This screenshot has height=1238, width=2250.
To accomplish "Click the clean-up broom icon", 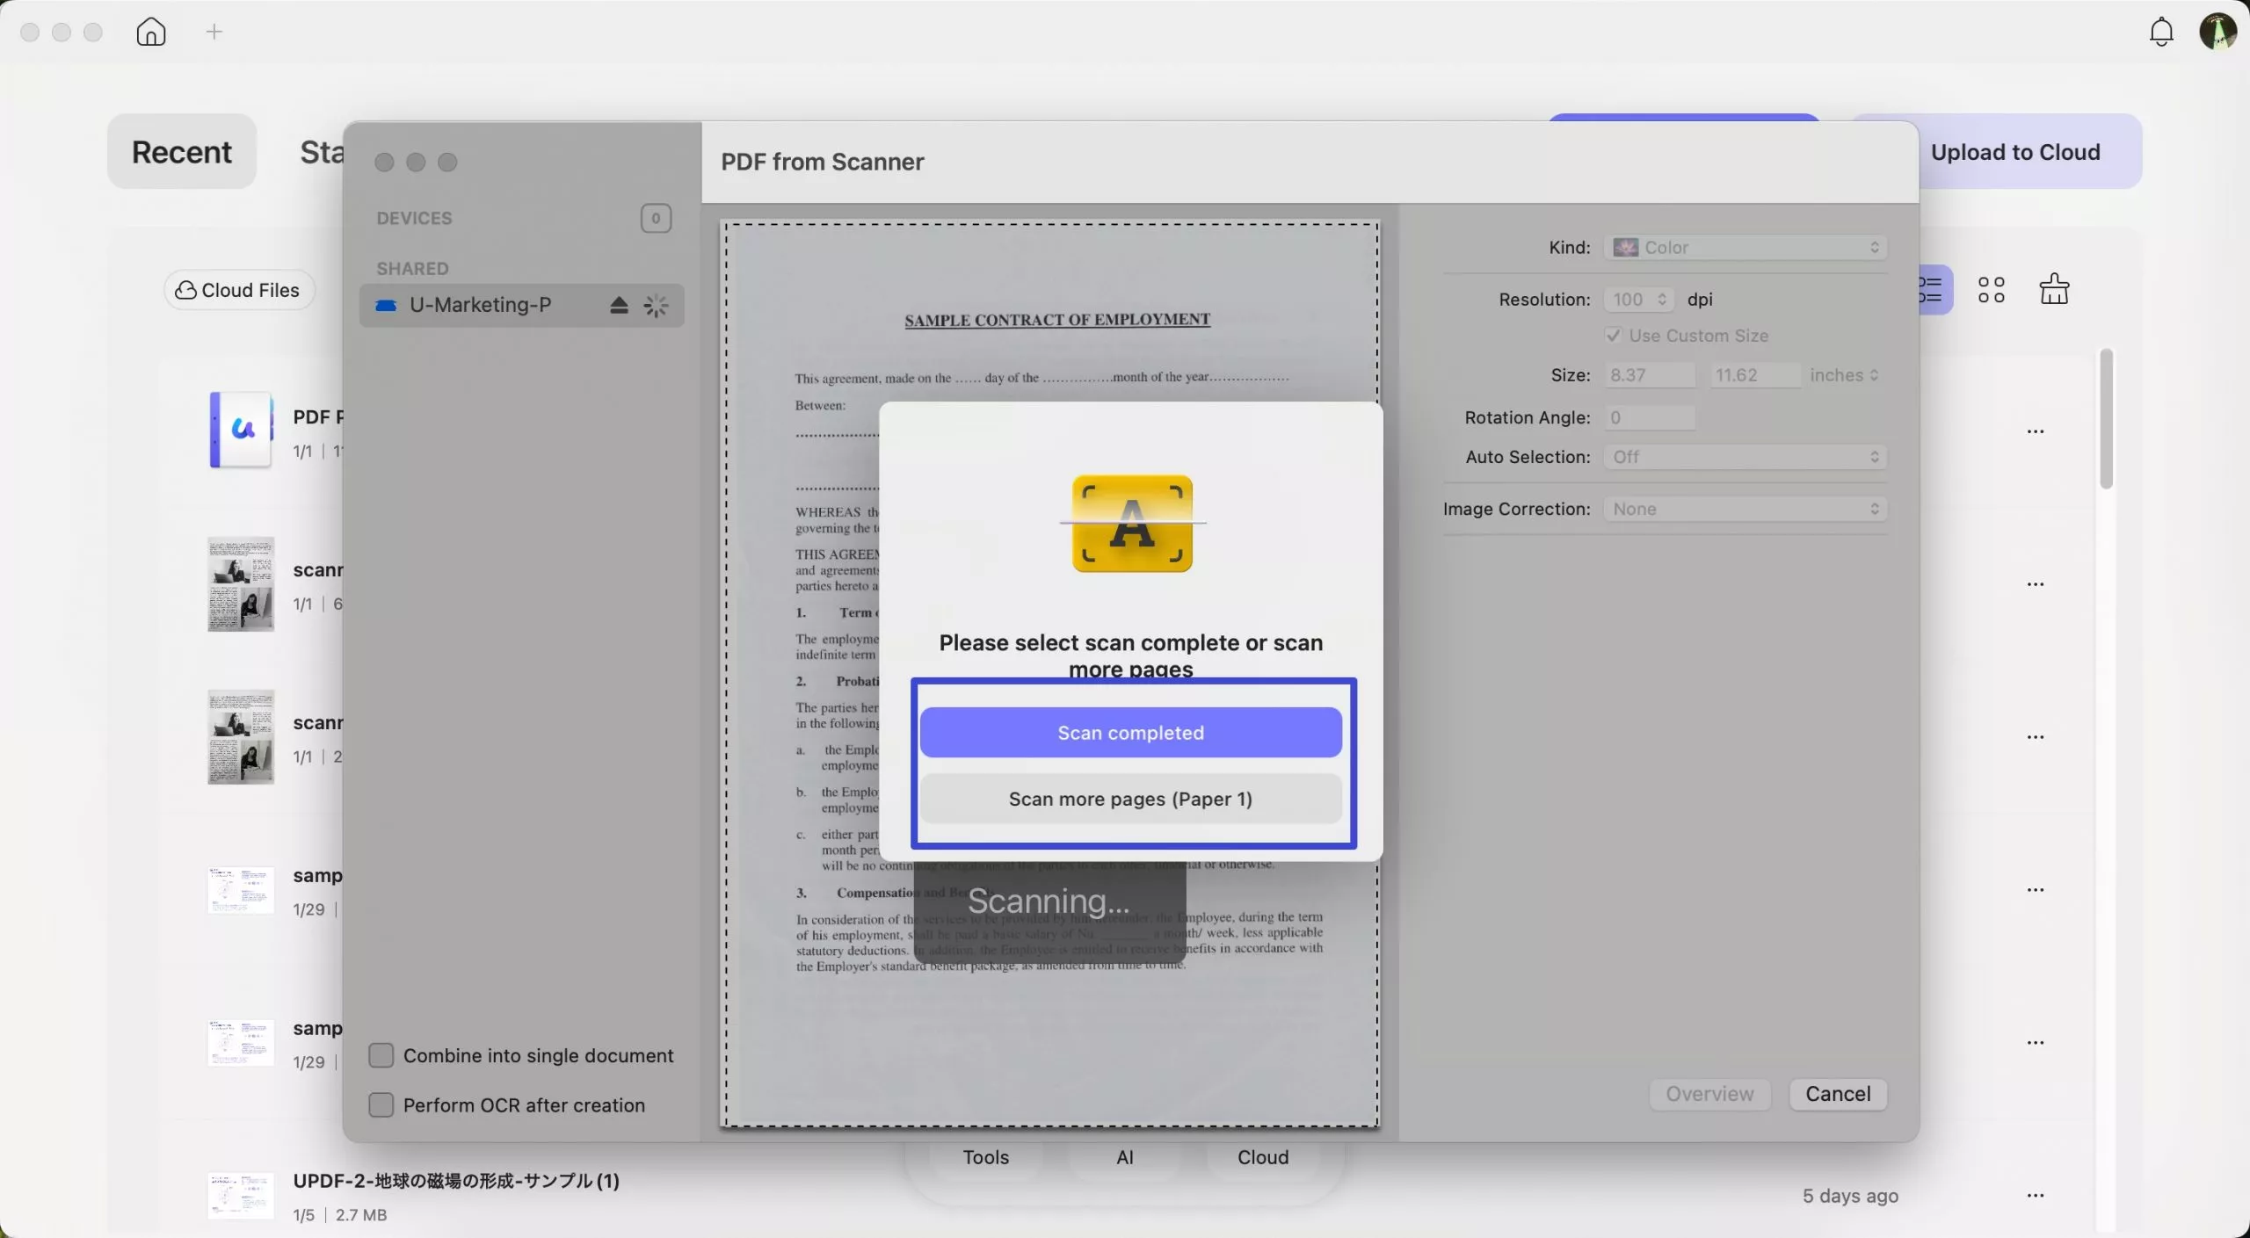I will click(2054, 289).
